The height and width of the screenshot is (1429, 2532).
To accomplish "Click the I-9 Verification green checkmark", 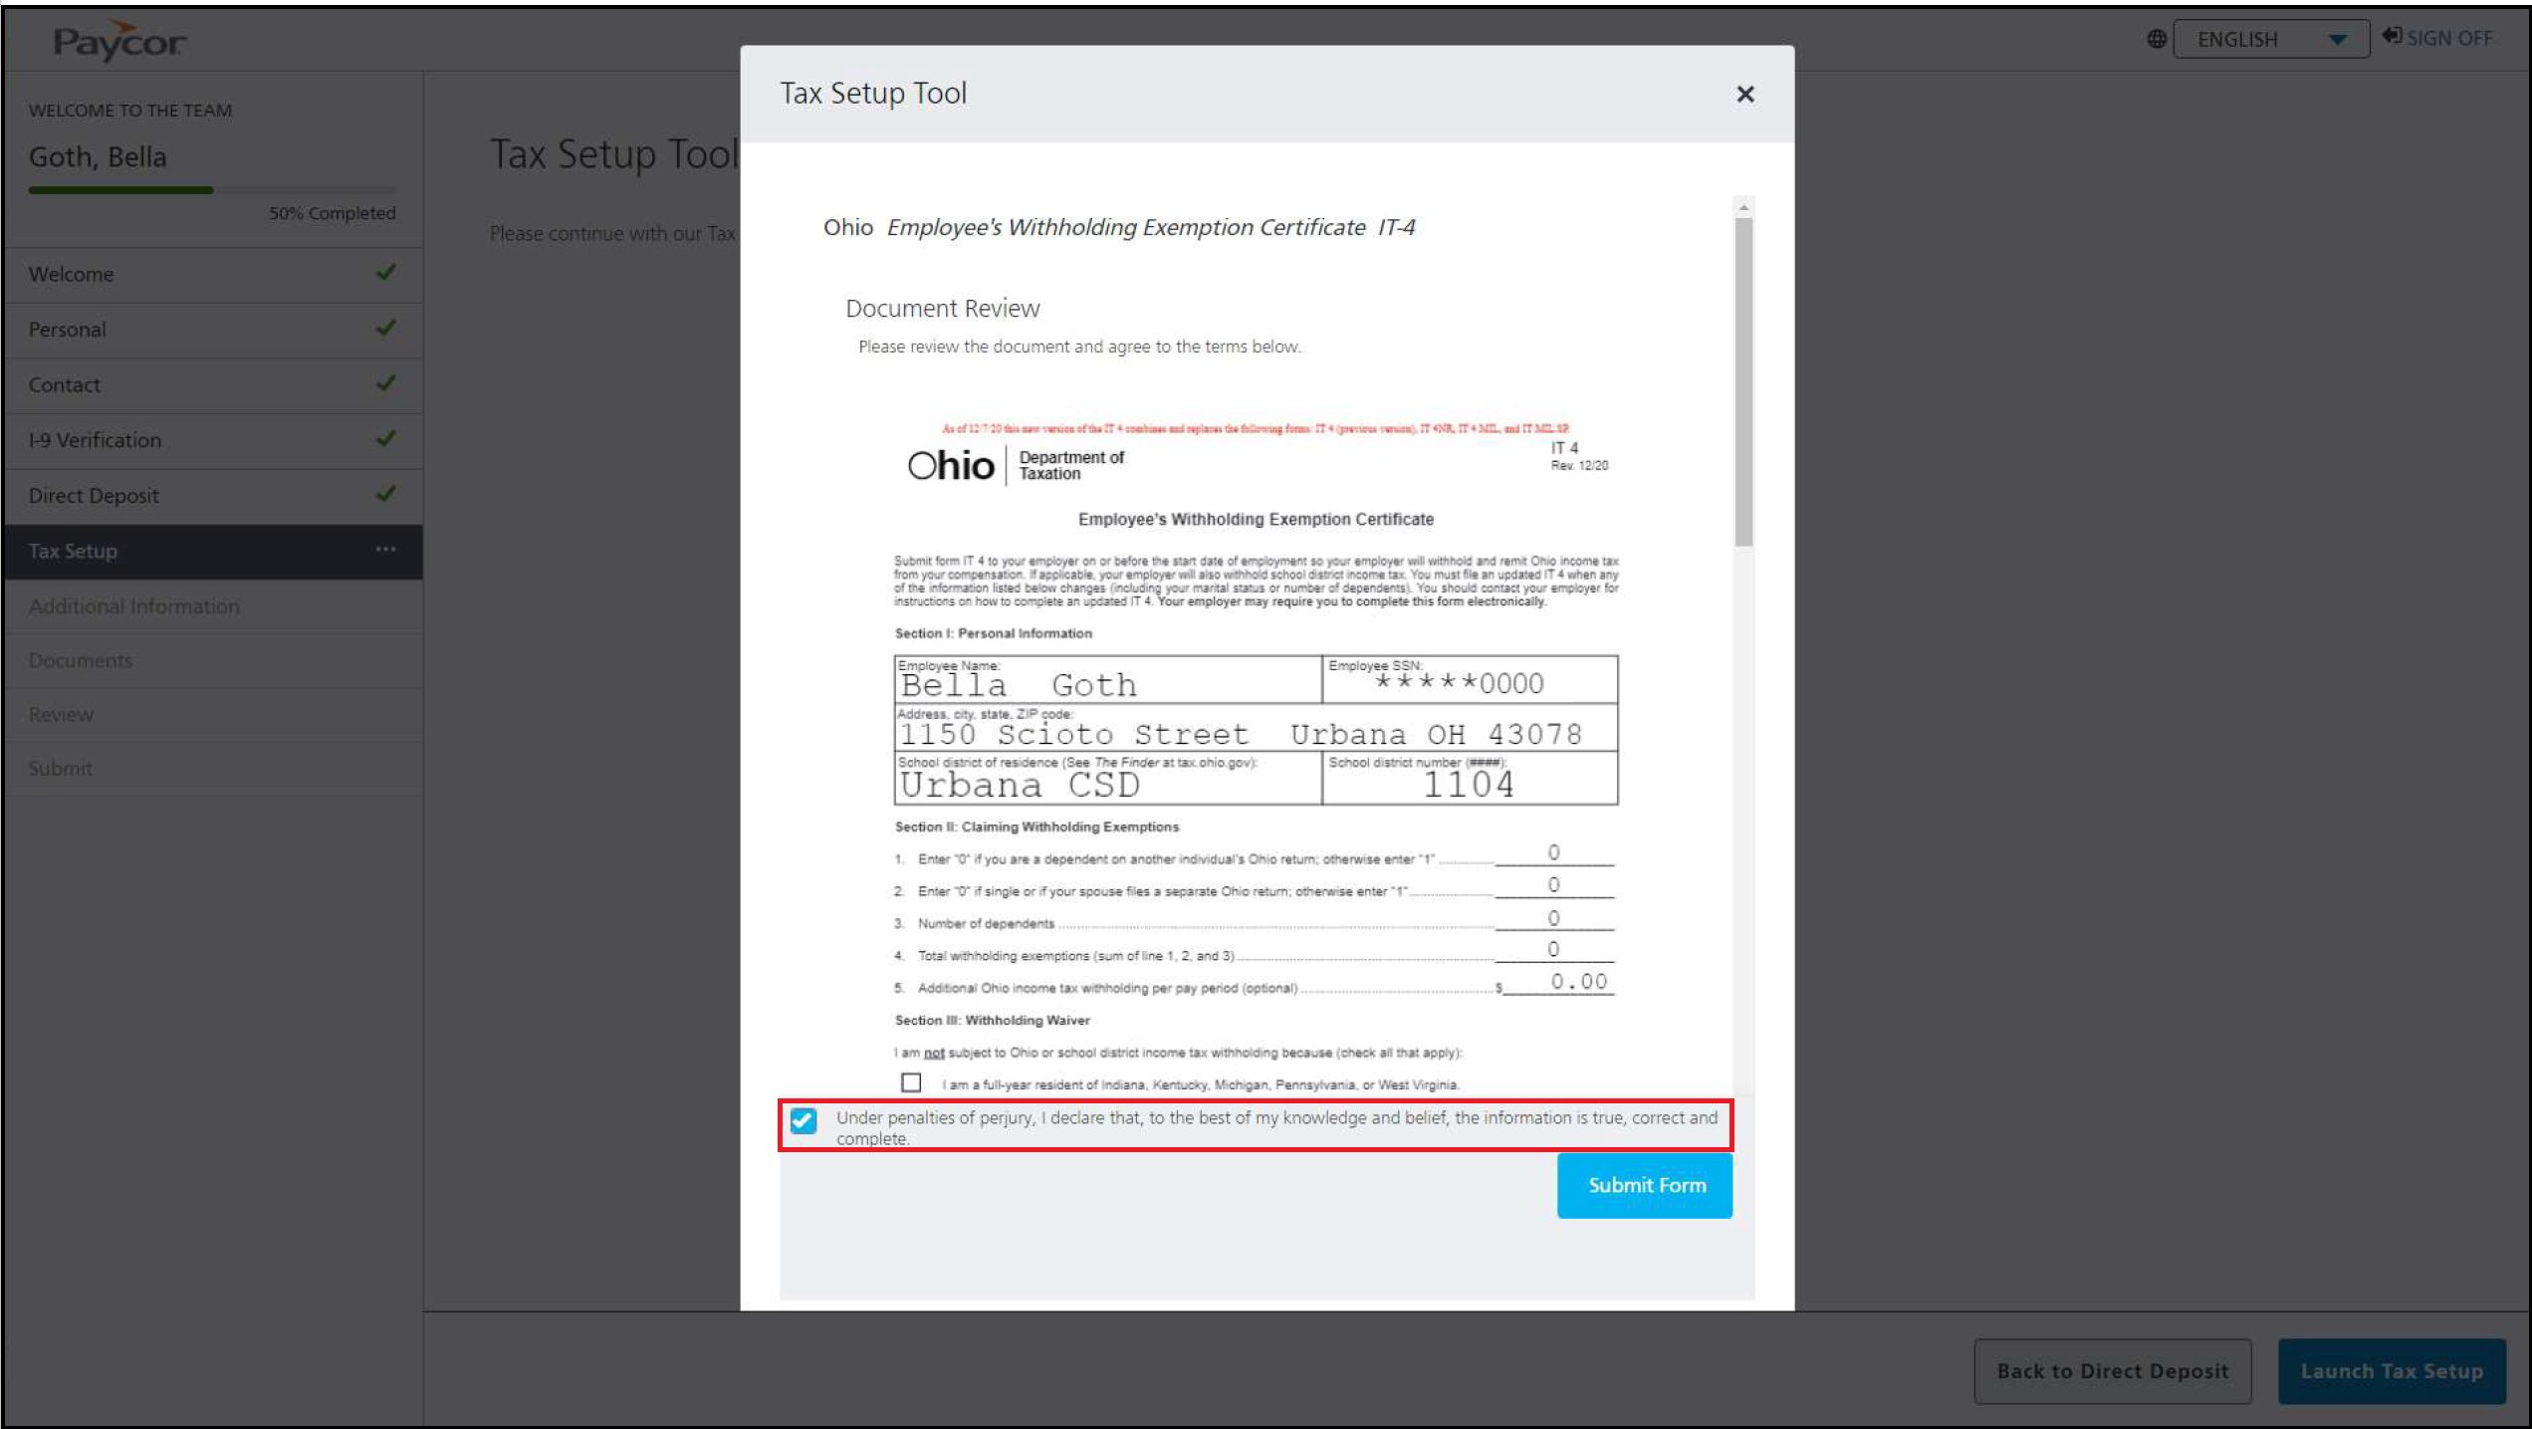I will click(x=386, y=438).
